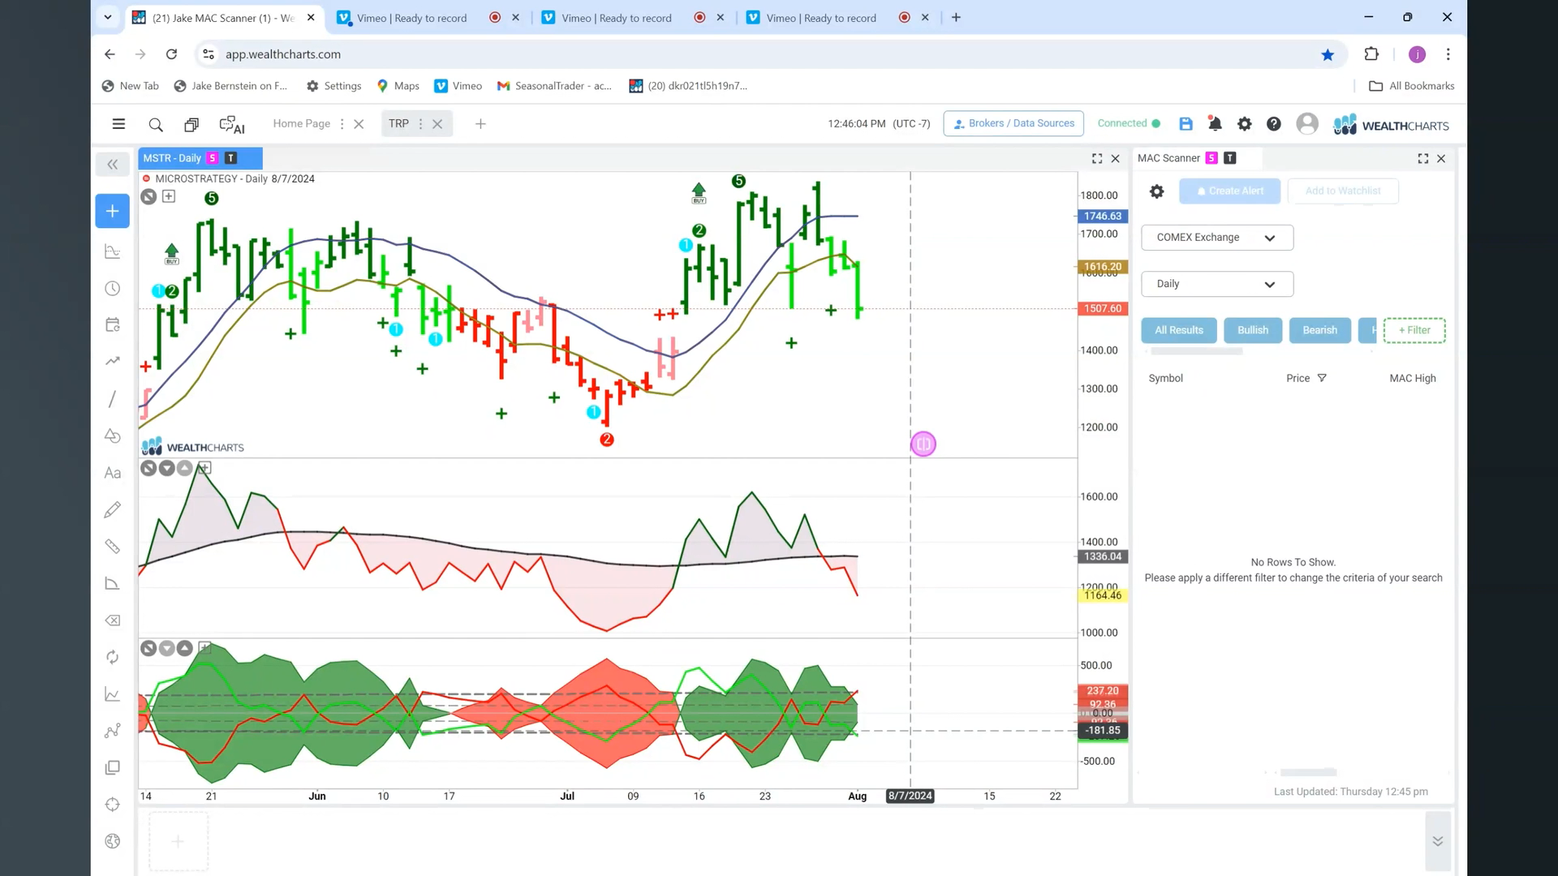Select the indicators chart icon in the sidebar
The height and width of the screenshot is (876, 1558).
(113, 251)
